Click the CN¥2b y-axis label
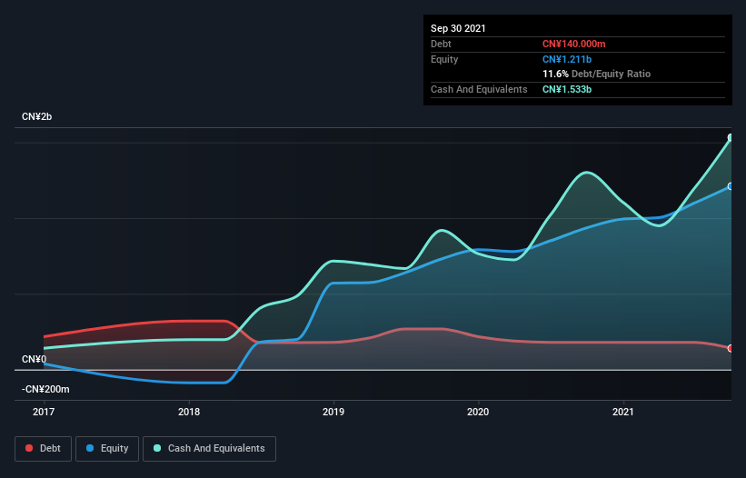The width and height of the screenshot is (746, 478). (36, 116)
